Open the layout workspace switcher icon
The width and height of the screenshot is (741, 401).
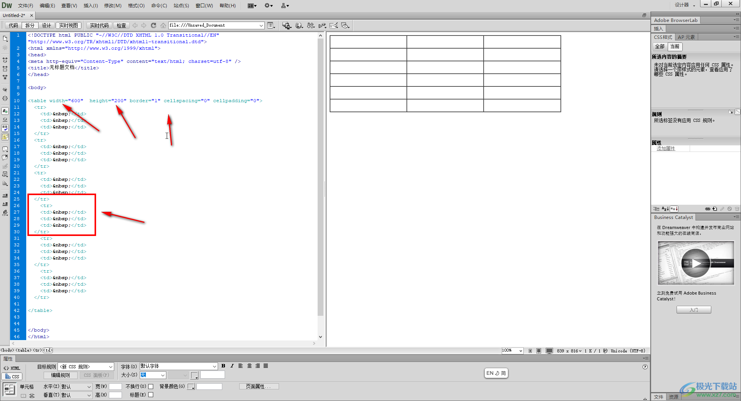click(x=252, y=5)
